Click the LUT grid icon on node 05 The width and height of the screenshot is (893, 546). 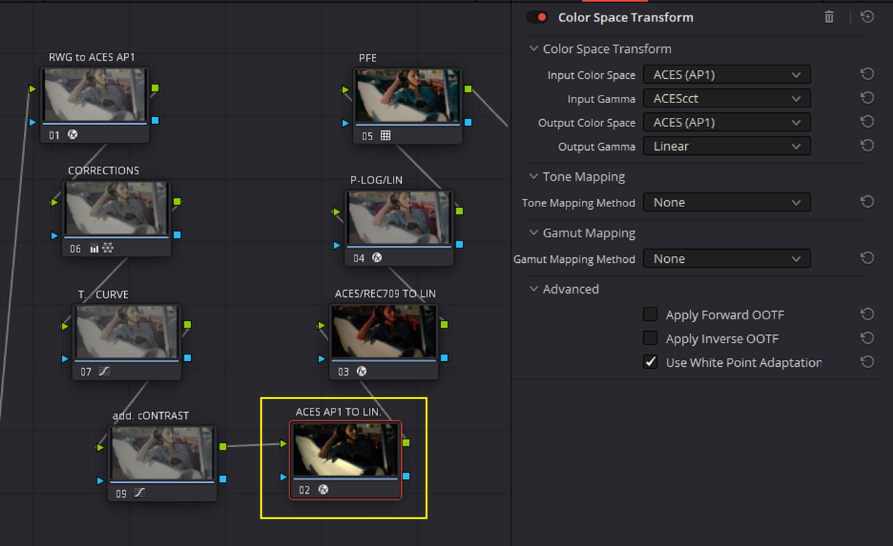[x=385, y=136]
